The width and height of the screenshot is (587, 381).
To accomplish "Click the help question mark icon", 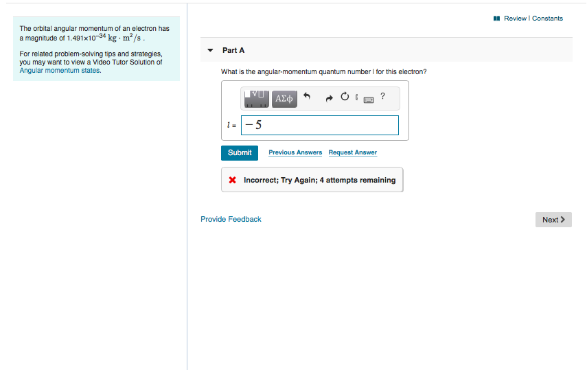I will click(382, 96).
